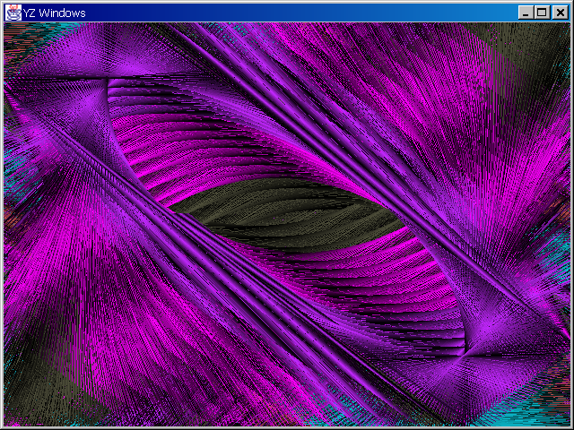Screen dimensions: 574x430
Task: Click the YZ Windows title bar text
Action: click(x=52, y=12)
